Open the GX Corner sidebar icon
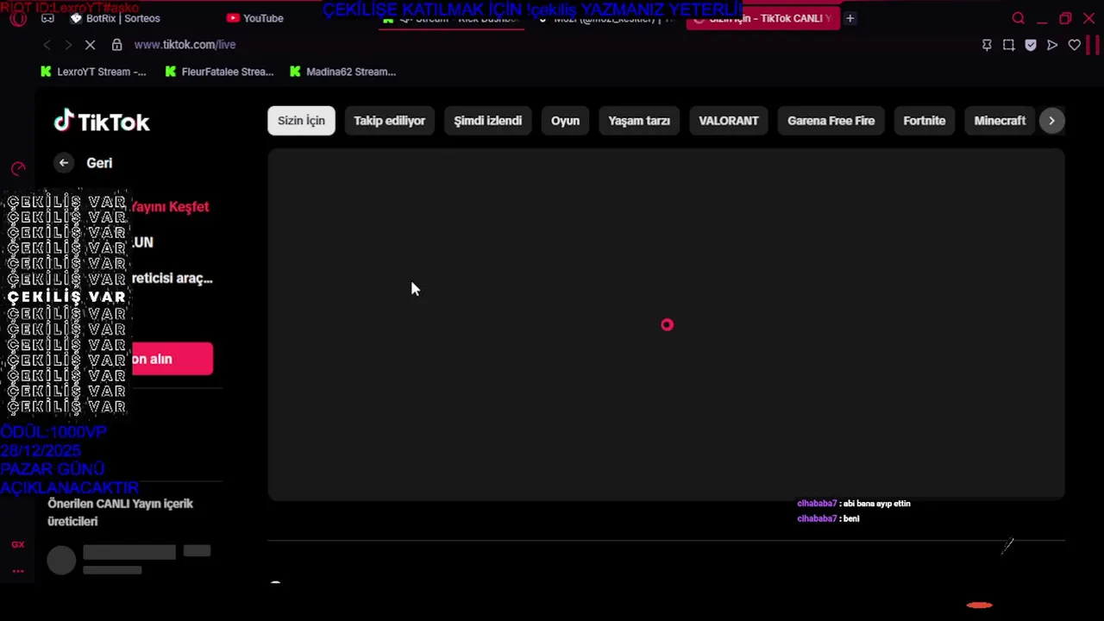 (18, 544)
